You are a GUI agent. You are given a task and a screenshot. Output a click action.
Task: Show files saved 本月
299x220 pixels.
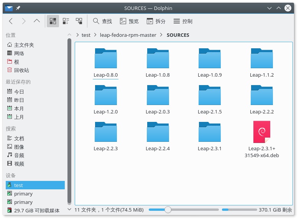pos(35,108)
